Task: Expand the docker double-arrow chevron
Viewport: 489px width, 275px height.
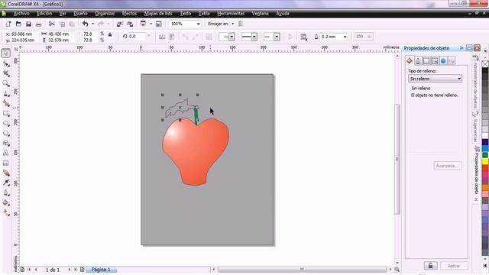Action: 461,47
